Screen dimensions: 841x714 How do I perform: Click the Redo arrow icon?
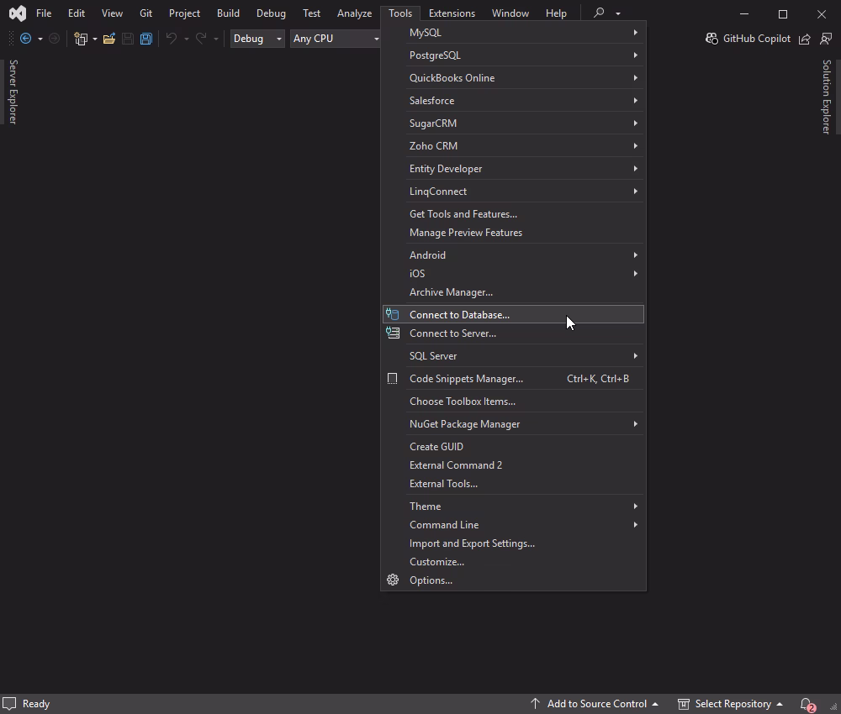click(201, 38)
